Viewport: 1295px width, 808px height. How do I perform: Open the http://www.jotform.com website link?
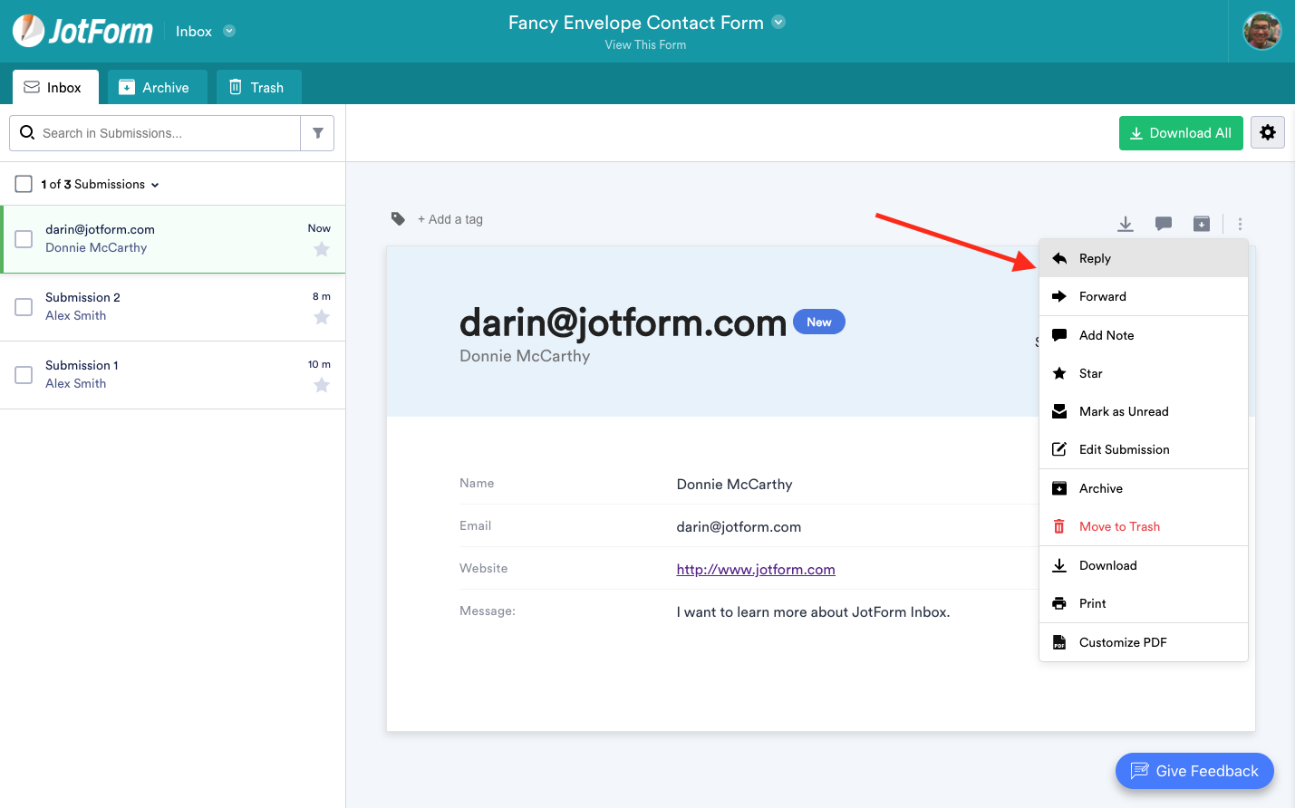pyautogui.click(x=756, y=569)
